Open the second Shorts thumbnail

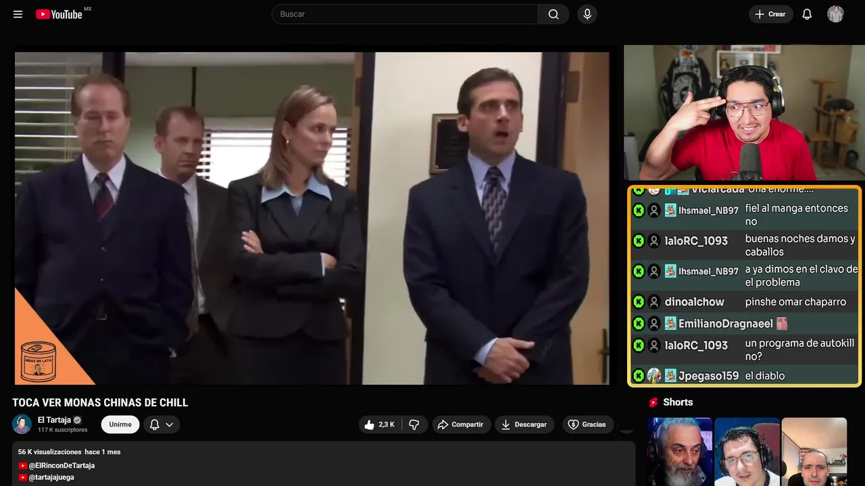(x=747, y=452)
